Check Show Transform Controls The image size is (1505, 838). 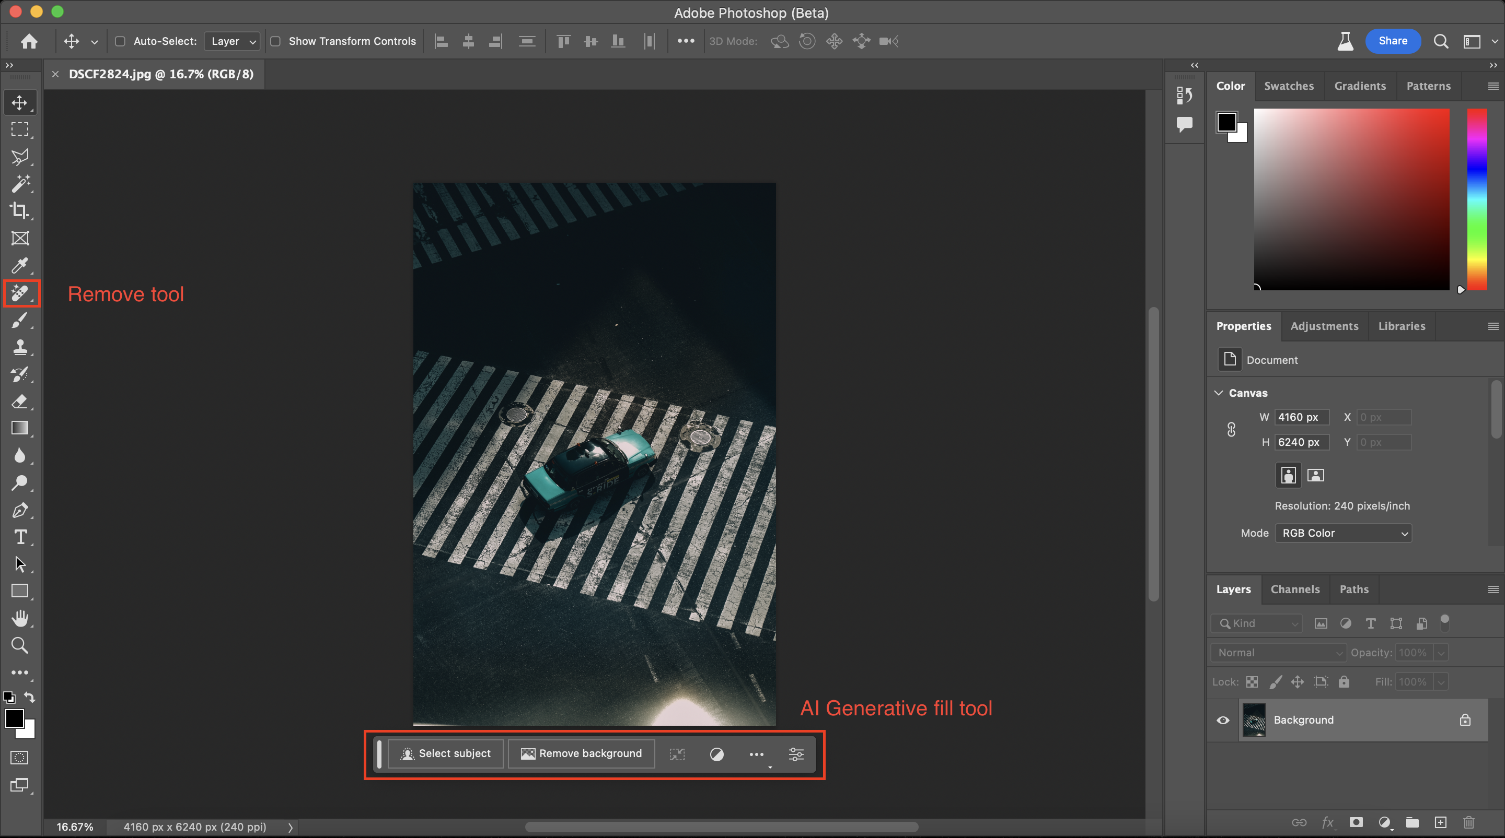point(275,41)
